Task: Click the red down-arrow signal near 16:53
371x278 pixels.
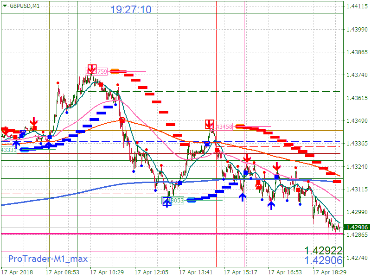Action: [x=277, y=167]
